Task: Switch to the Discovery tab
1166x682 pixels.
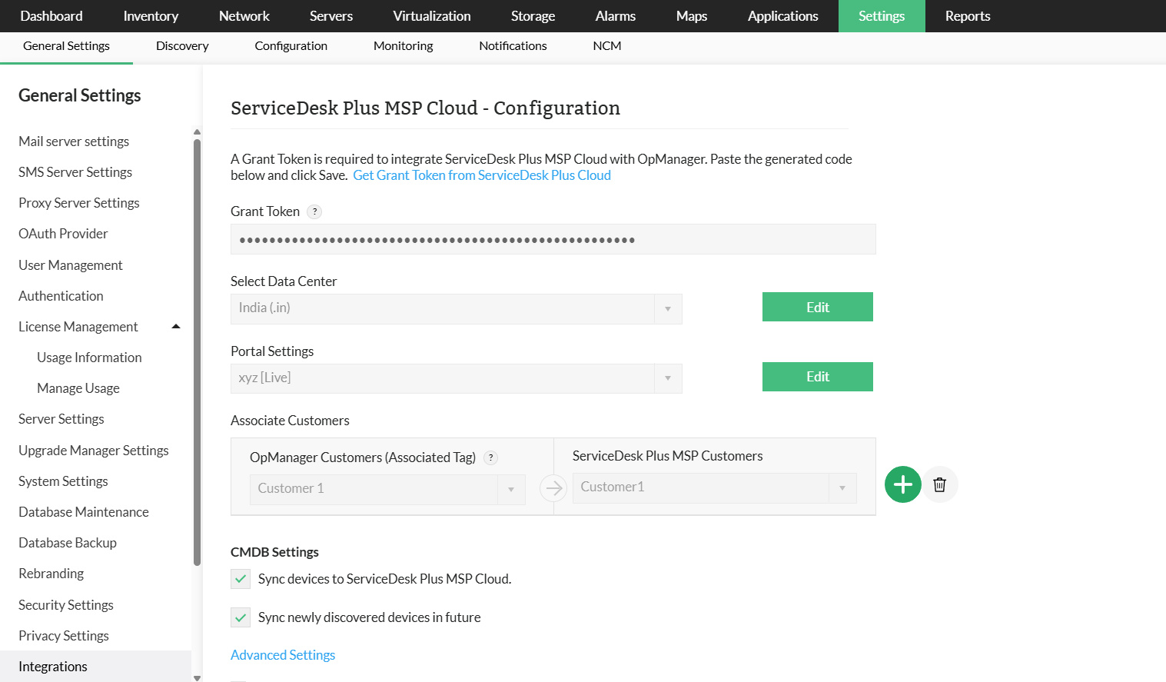Action: pos(181,45)
